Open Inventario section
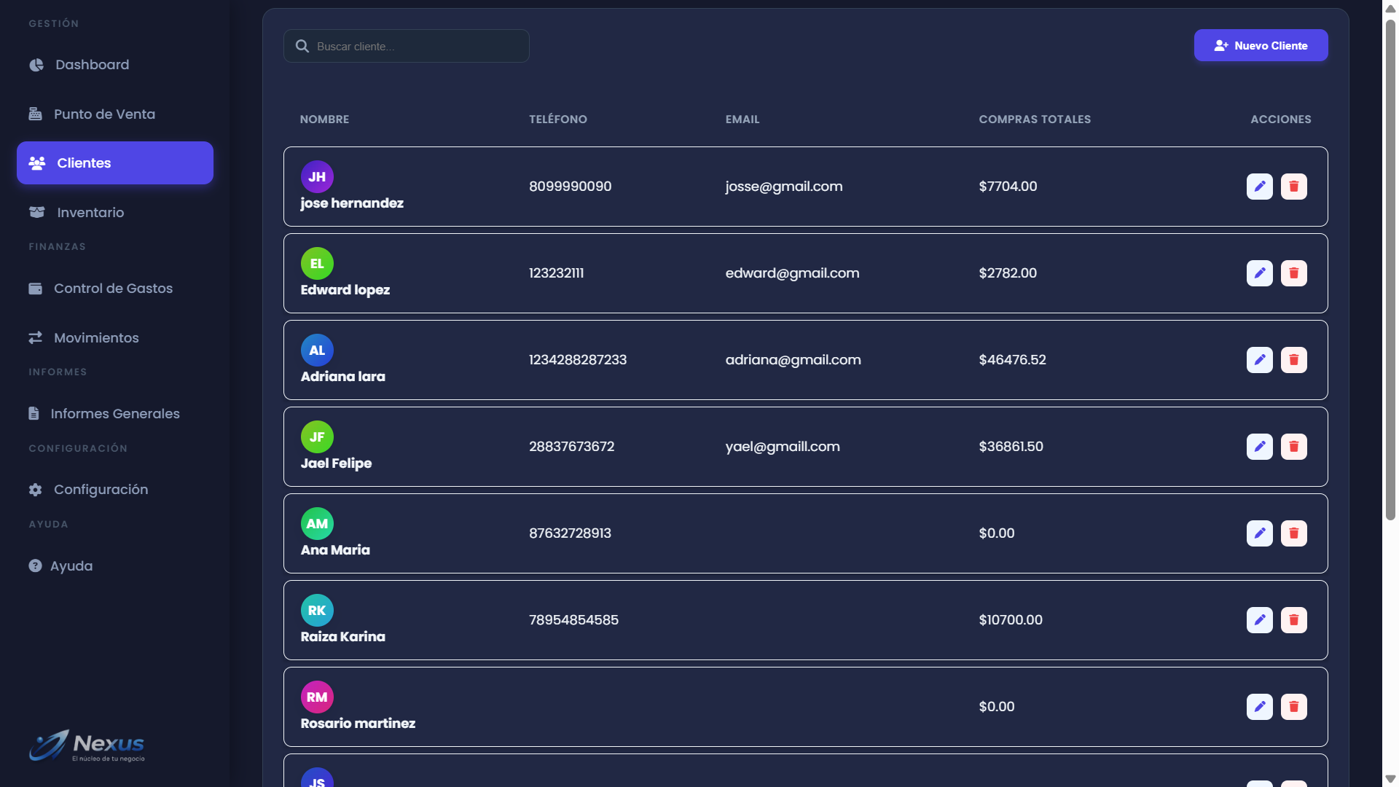Viewport: 1399px width, 787px height. point(90,213)
